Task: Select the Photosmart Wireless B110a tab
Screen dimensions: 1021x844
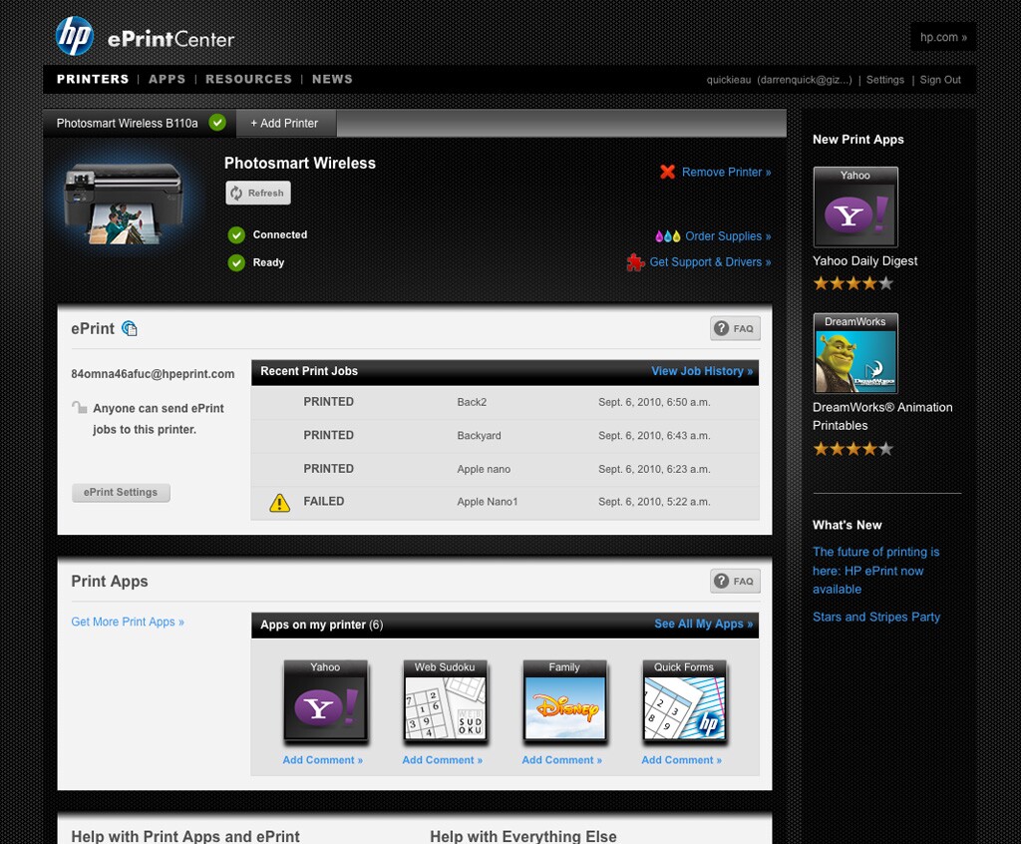Action: coord(140,123)
